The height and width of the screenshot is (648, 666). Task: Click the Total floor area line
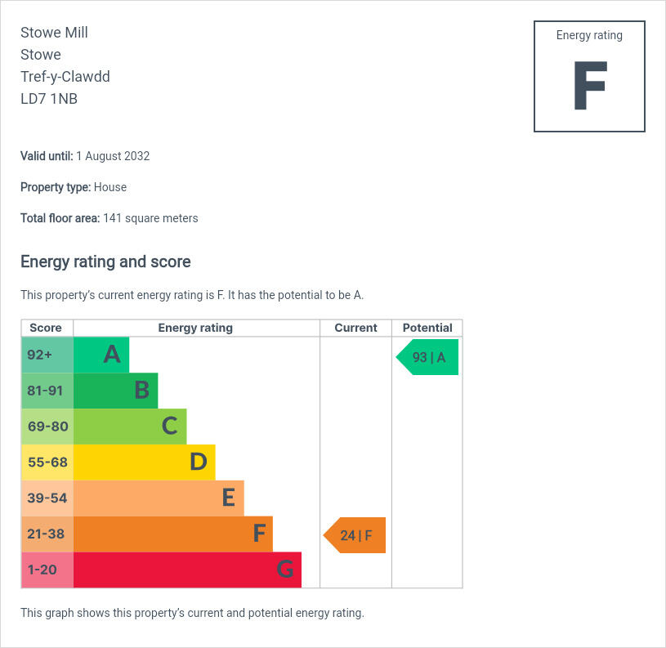109,218
